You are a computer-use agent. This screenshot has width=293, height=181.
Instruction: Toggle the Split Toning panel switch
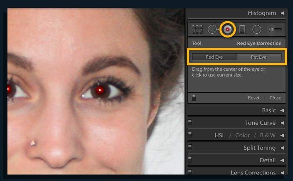coord(190,147)
